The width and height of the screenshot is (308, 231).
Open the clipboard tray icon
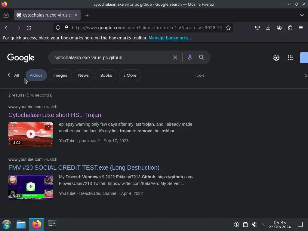click(x=245, y=224)
